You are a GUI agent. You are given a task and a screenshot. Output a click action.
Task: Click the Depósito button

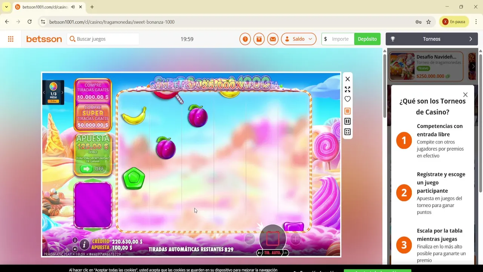pyautogui.click(x=367, y=39)
